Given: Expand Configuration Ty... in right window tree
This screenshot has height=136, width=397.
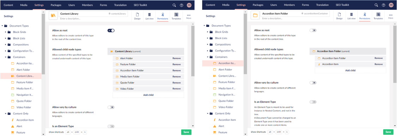Looking at the screenshot, I should (x=207, y=51).
